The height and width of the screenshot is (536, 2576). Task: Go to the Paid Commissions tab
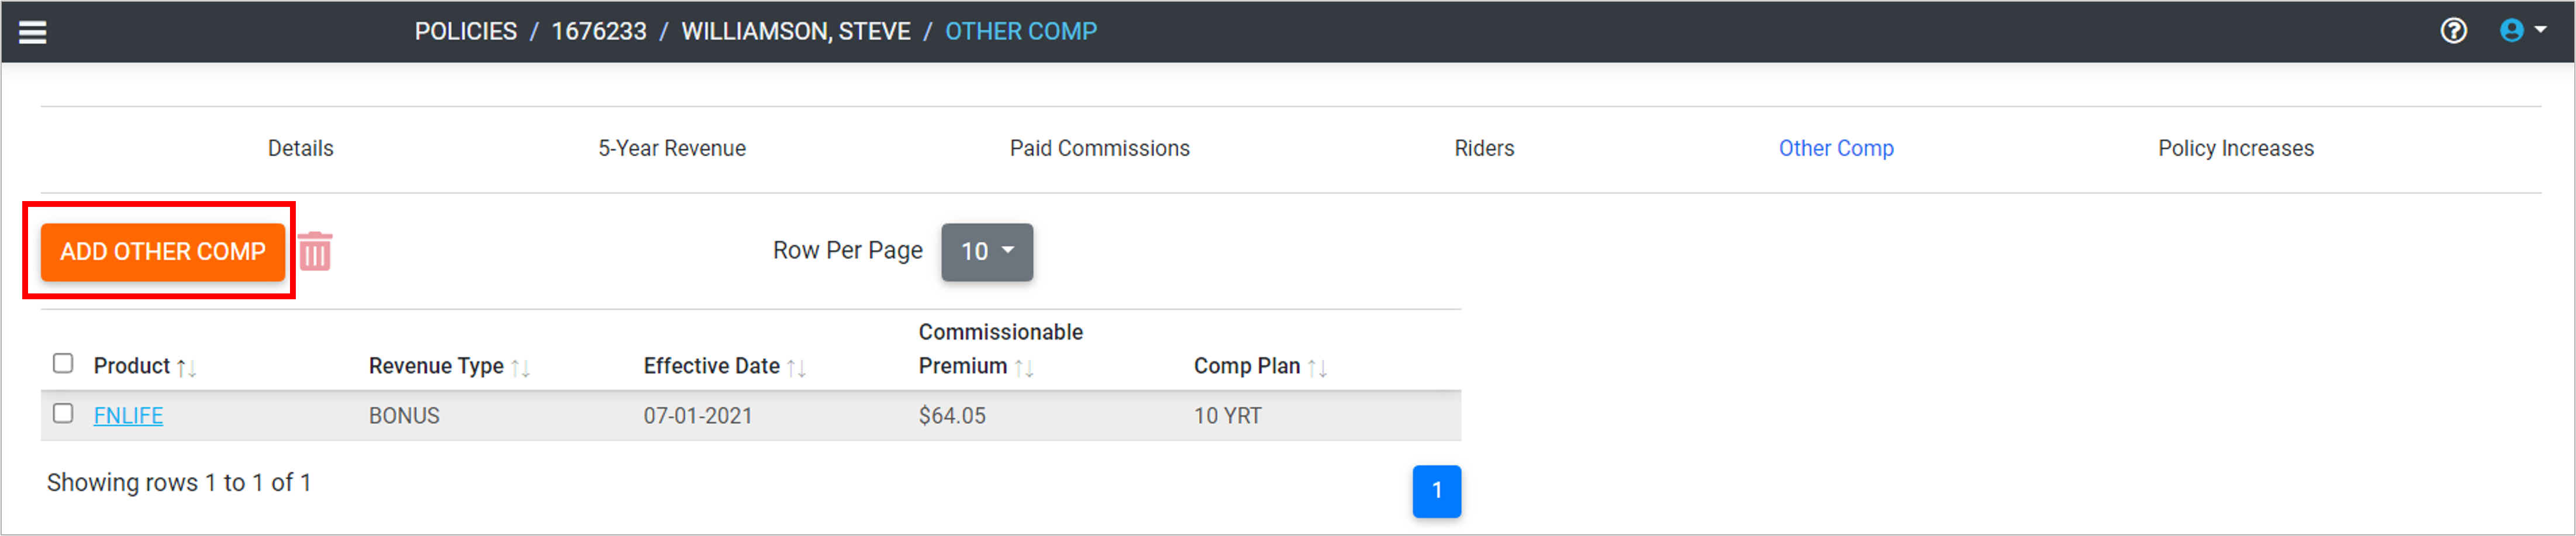(x=1099, y=149)
